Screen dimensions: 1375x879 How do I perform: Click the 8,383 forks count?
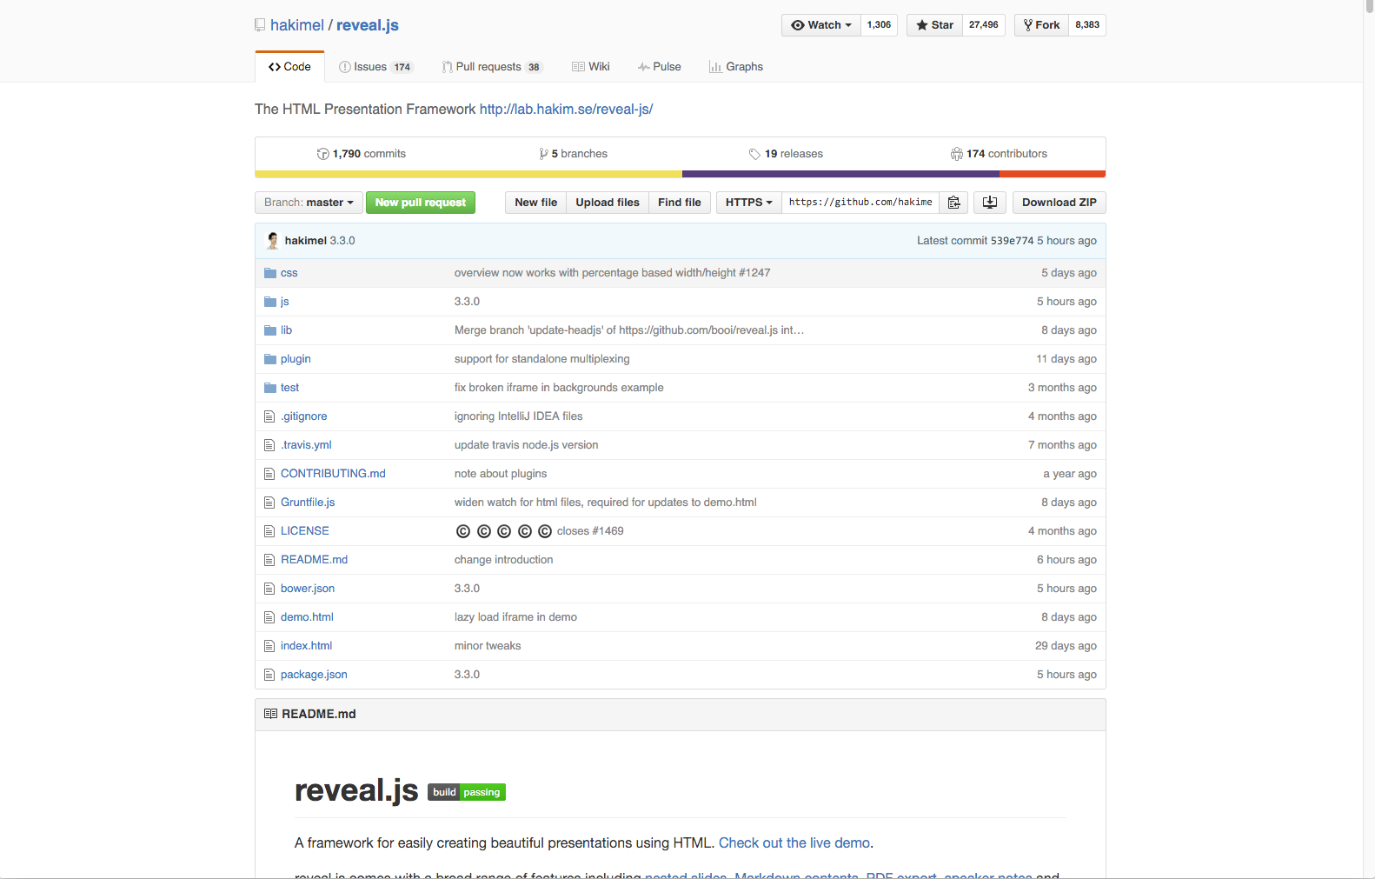pyautogui.click(x=1087, y=25)
